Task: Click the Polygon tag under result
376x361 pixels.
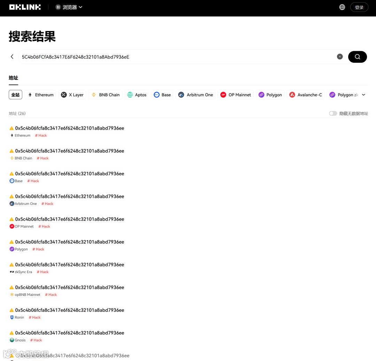Action: click(x=19, y=249)
